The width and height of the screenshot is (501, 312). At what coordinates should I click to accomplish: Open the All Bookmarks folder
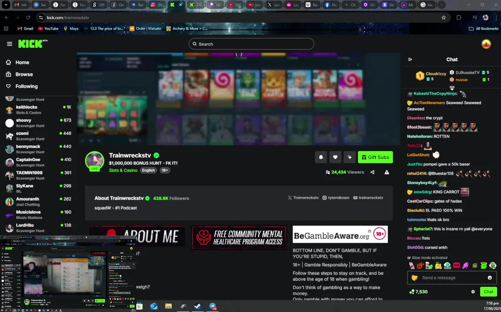pos(484,29)
